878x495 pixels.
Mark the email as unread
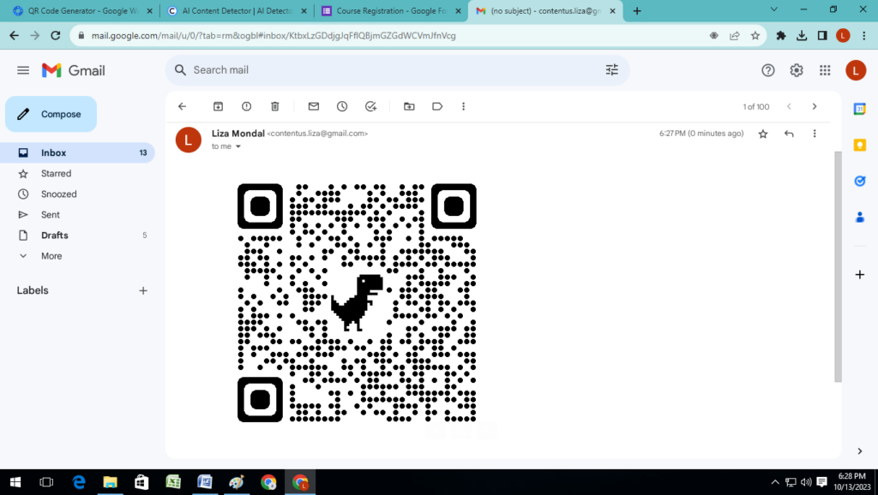(313, 106)
